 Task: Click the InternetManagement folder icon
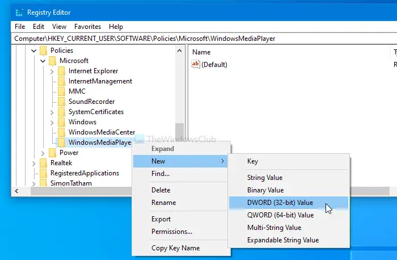click(x=61, y=81)
